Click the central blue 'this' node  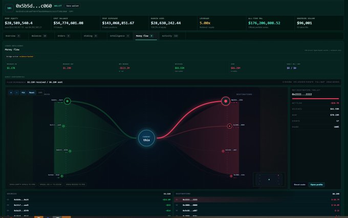[x=146, y=138]
